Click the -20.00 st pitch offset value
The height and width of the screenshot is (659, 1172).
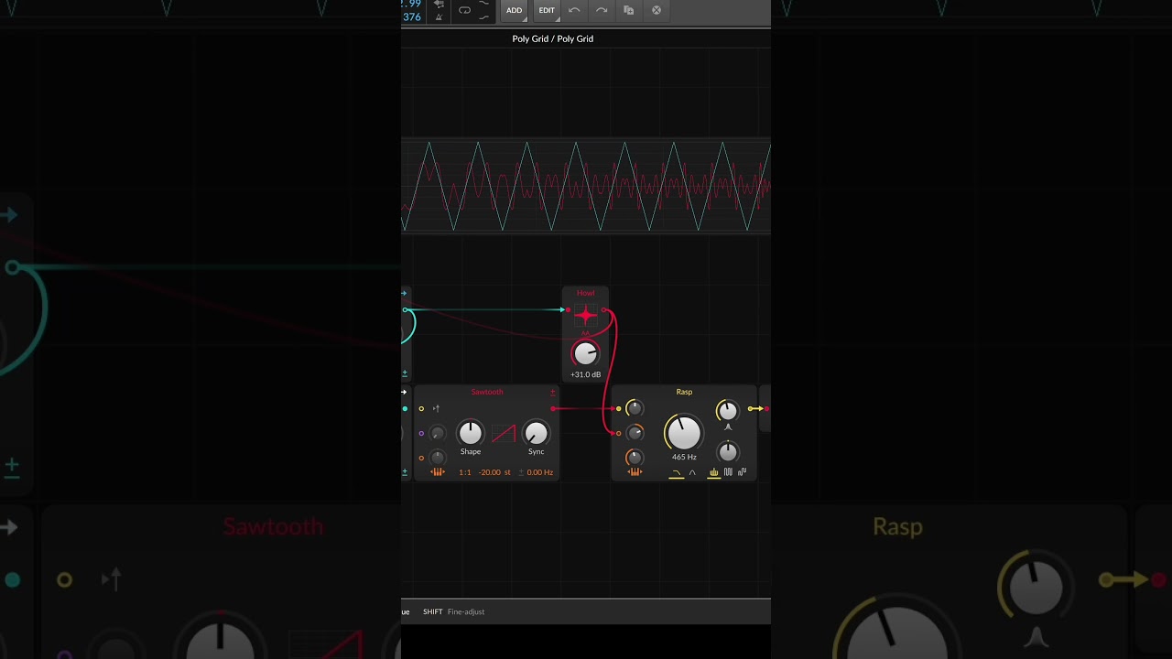pyautogui.click(x=494, y=472)
